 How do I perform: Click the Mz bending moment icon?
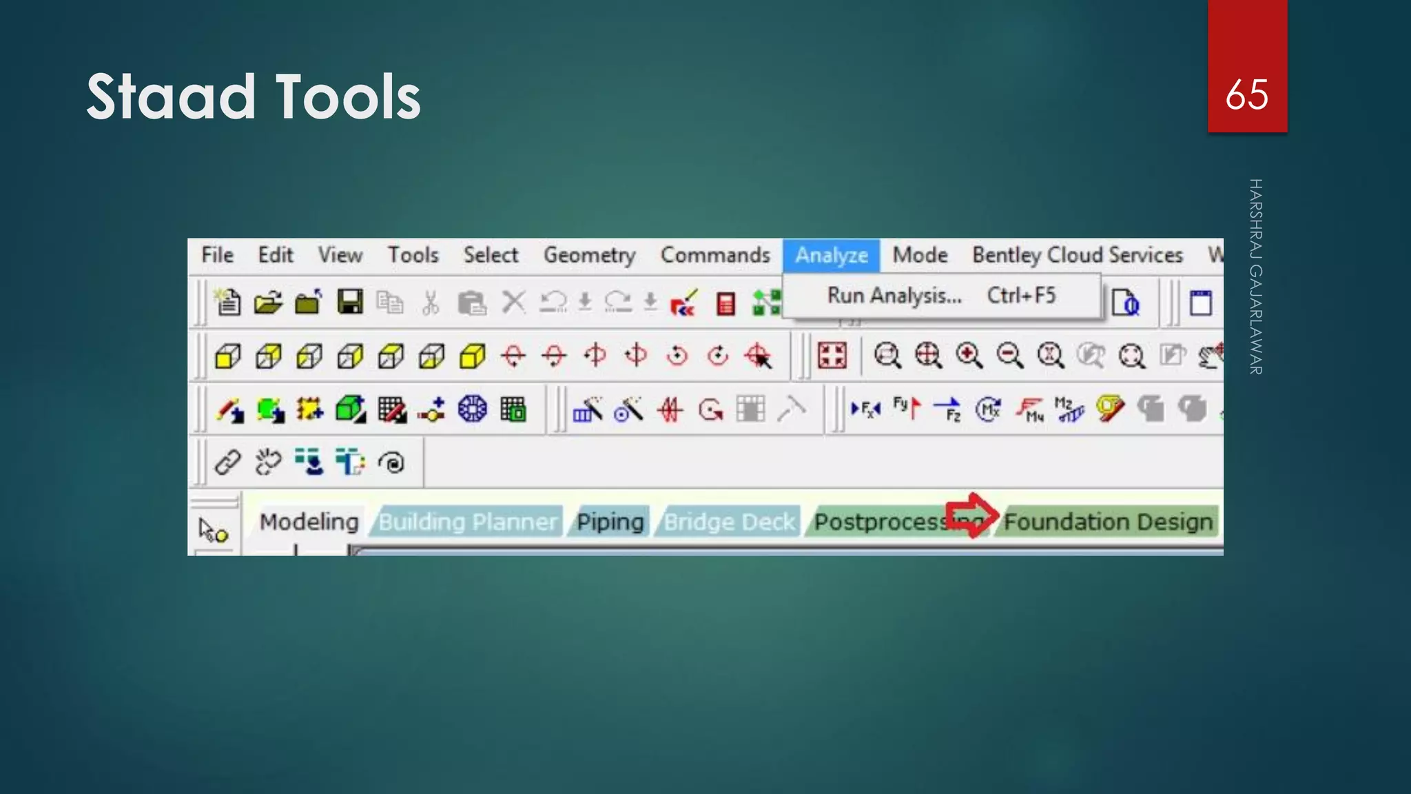tap(1069, 409)
